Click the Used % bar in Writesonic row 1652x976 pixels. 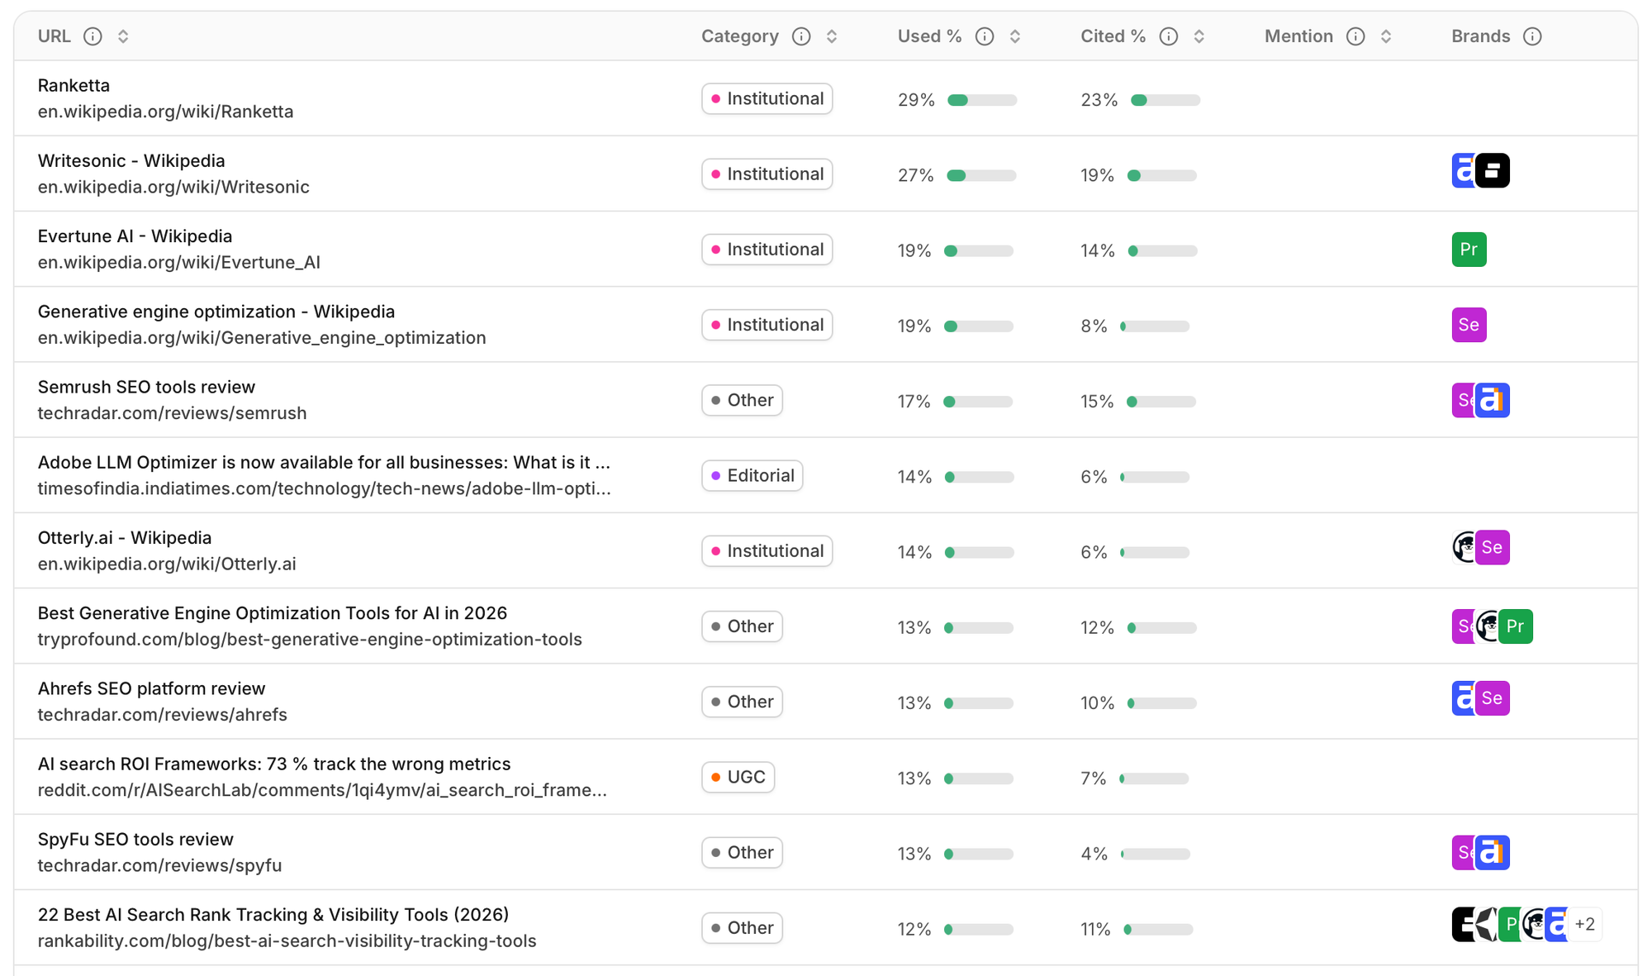pos(981,175)
